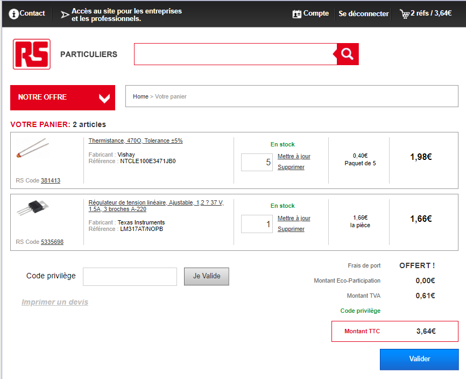The image size is (466, 379).
Task: Open the cart summary 2 réfs / 3,64€
Action: click(431, 13)
